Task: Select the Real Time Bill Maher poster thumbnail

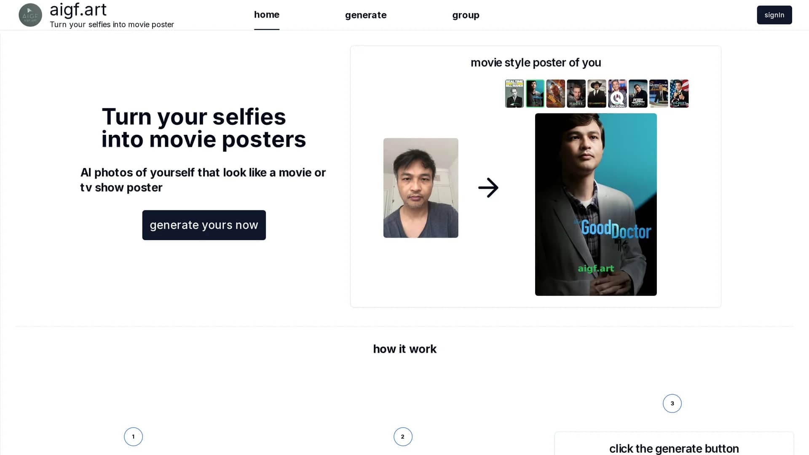Action: tap(514, 94)
